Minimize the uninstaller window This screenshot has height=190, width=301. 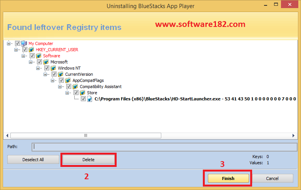(266, 5)
